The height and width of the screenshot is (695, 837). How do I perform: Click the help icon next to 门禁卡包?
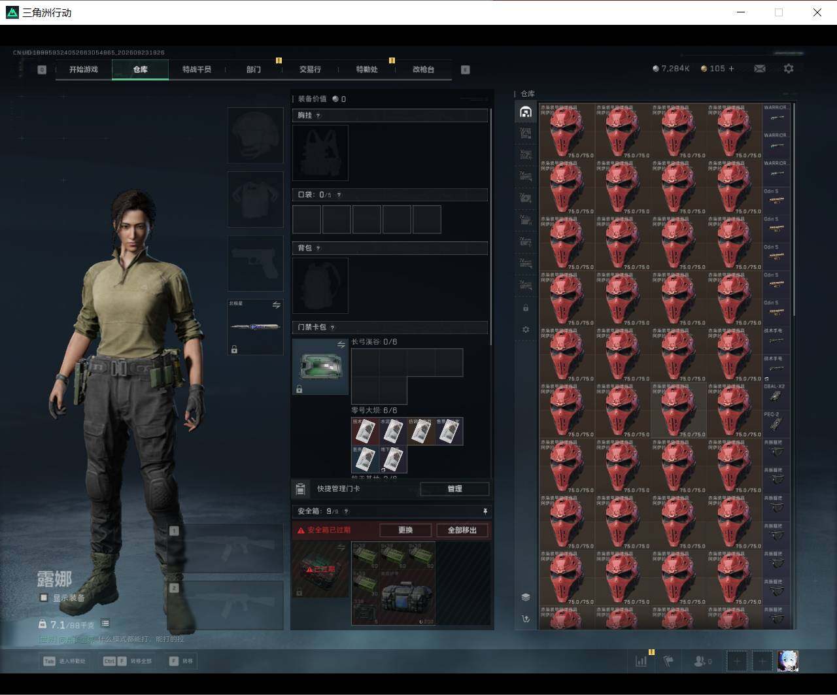(332, 328)
